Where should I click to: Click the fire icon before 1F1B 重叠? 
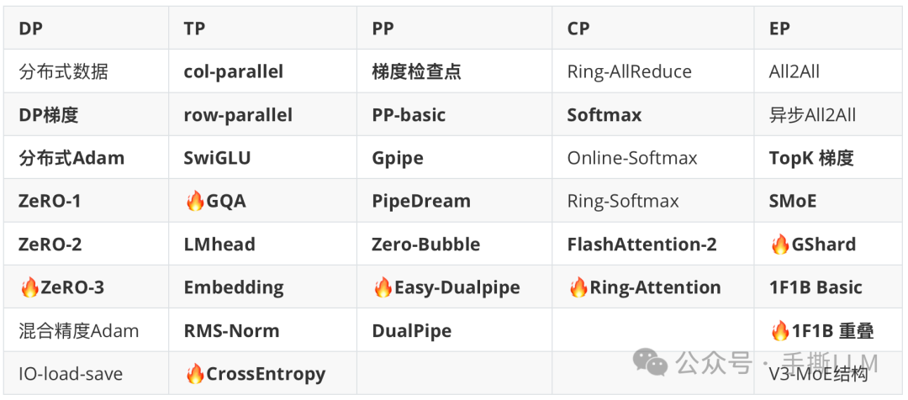tap(780, 332)
